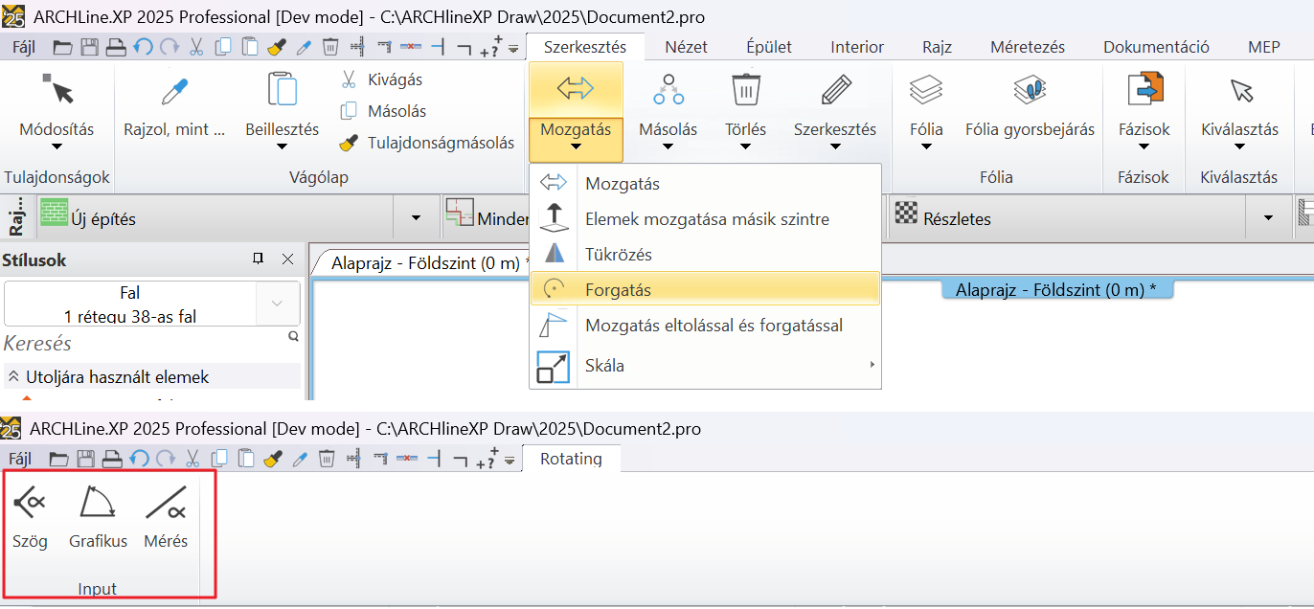This screenshot has height=609, width=1314.
Task: Pin the Stílusok panel
Action: coord(258,259)
